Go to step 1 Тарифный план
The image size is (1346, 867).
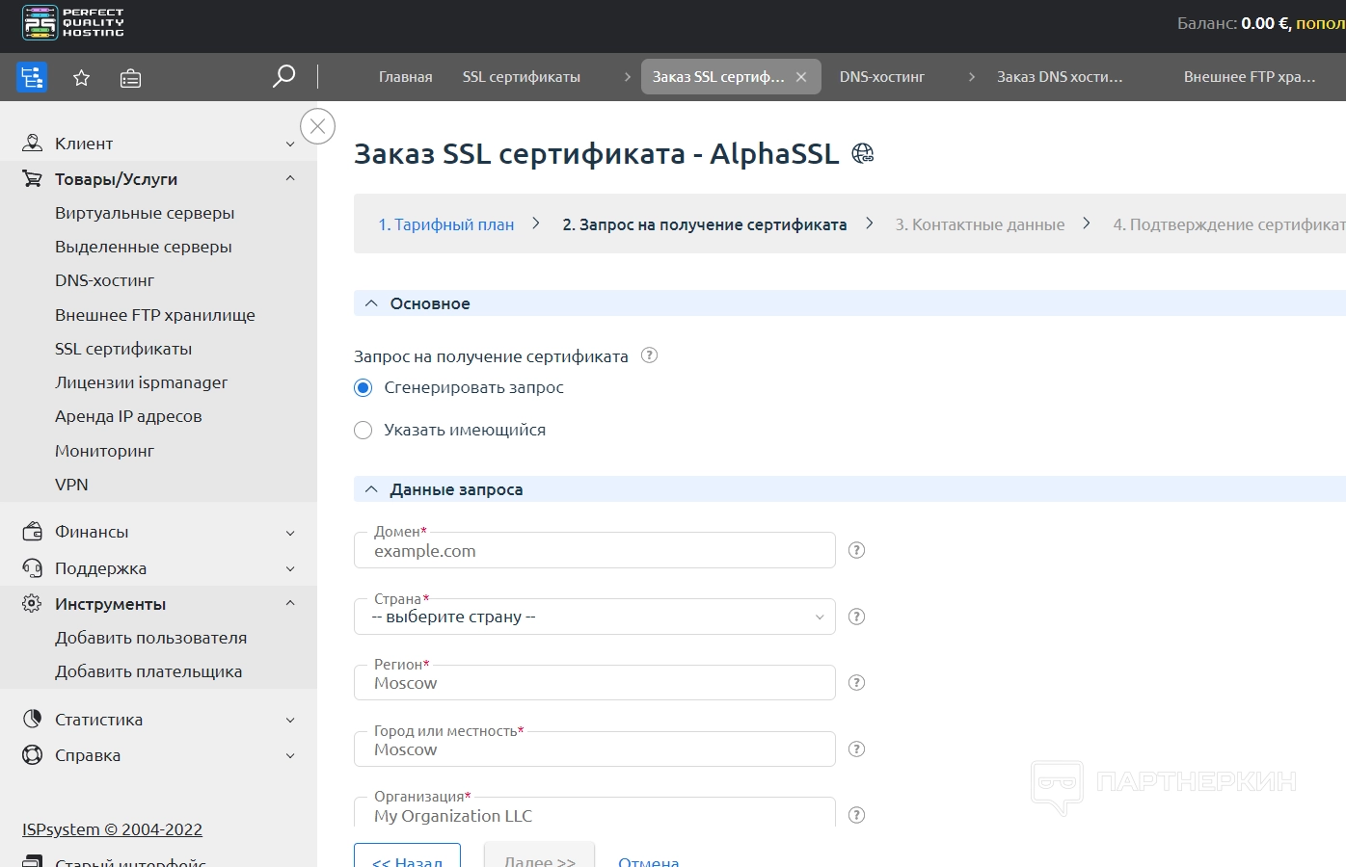(445, 224)
